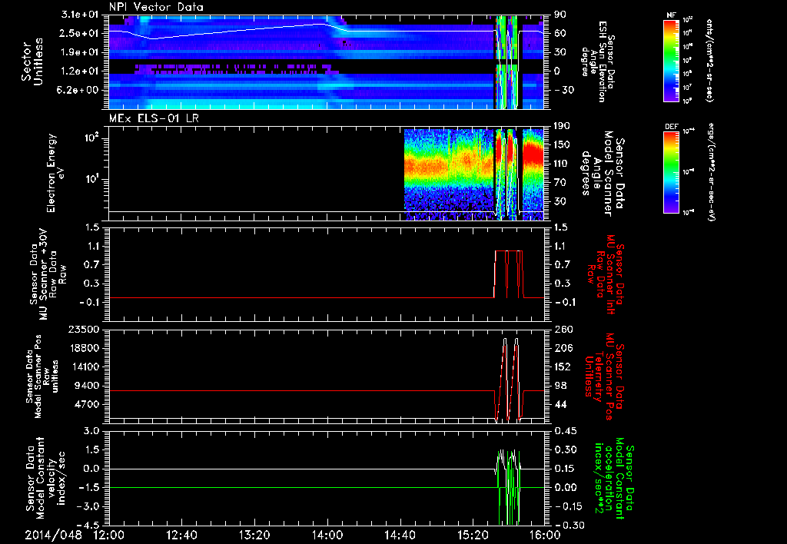
Task: Click the '16:00' time tick label
Action: [545, 535]
